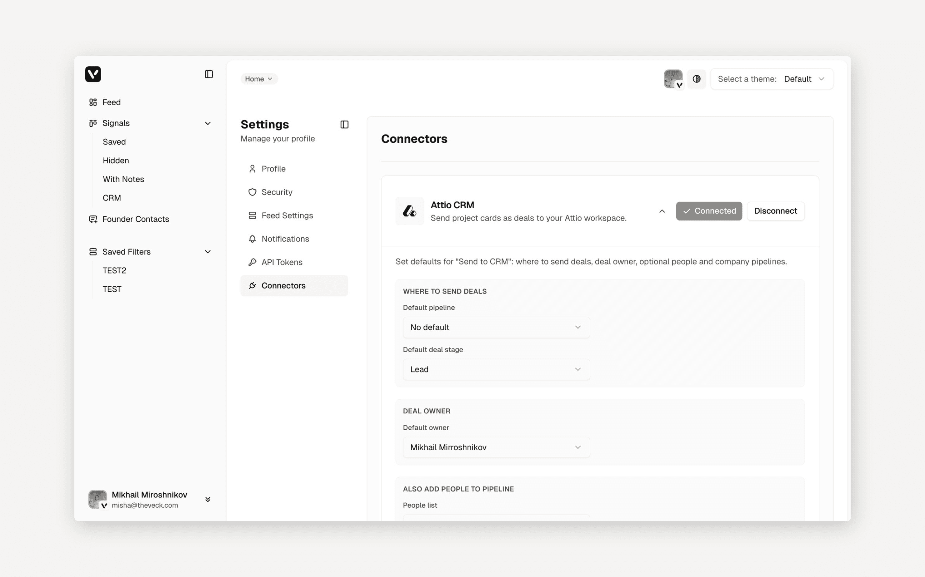Open the Home breadcrumb menu

tap(258, 79)
